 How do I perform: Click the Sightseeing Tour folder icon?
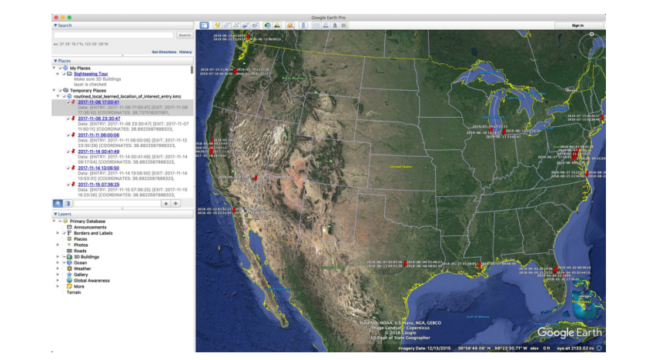coord(69,74)
